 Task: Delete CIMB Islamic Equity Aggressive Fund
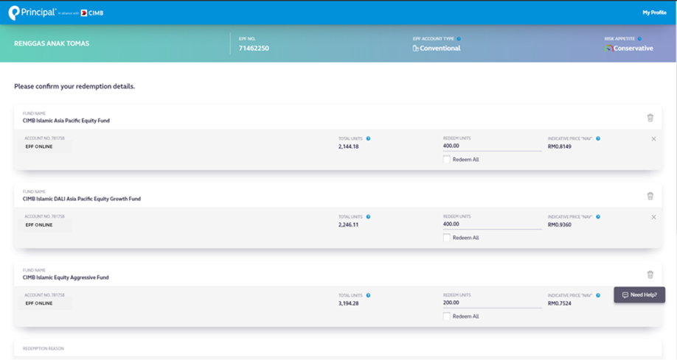(650, 275)
